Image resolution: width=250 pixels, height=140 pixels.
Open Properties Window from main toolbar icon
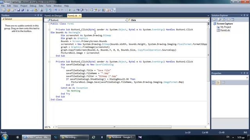95,10
